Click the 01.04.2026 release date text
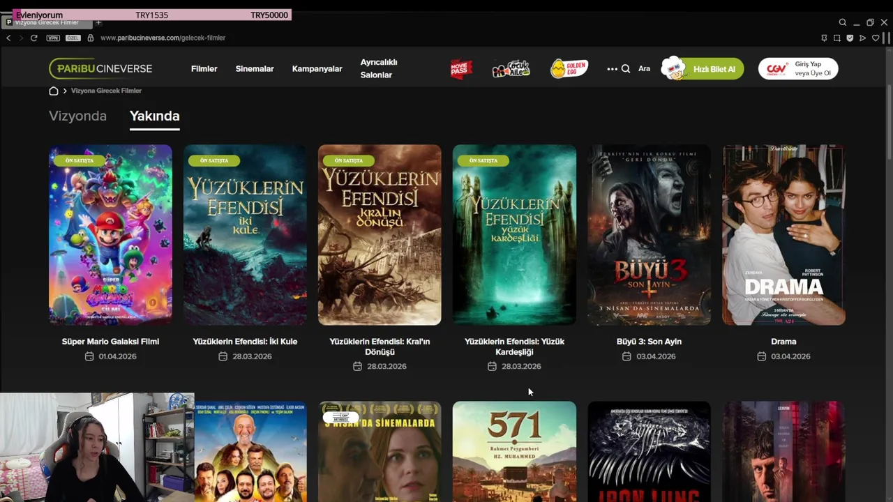This screenshot has height=502, width=893. click(117, 356)
